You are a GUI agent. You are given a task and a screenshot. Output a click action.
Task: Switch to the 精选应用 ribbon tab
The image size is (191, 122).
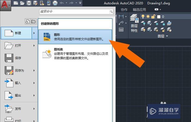point(139,9)
